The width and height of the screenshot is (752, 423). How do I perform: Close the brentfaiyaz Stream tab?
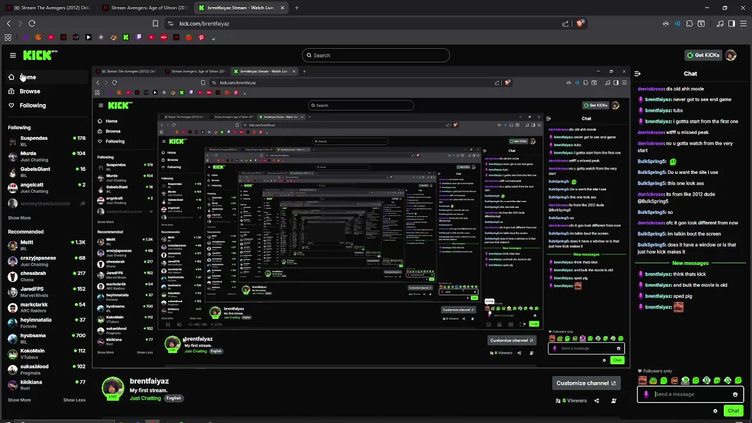pyautogui.click(x=282, y=8)
